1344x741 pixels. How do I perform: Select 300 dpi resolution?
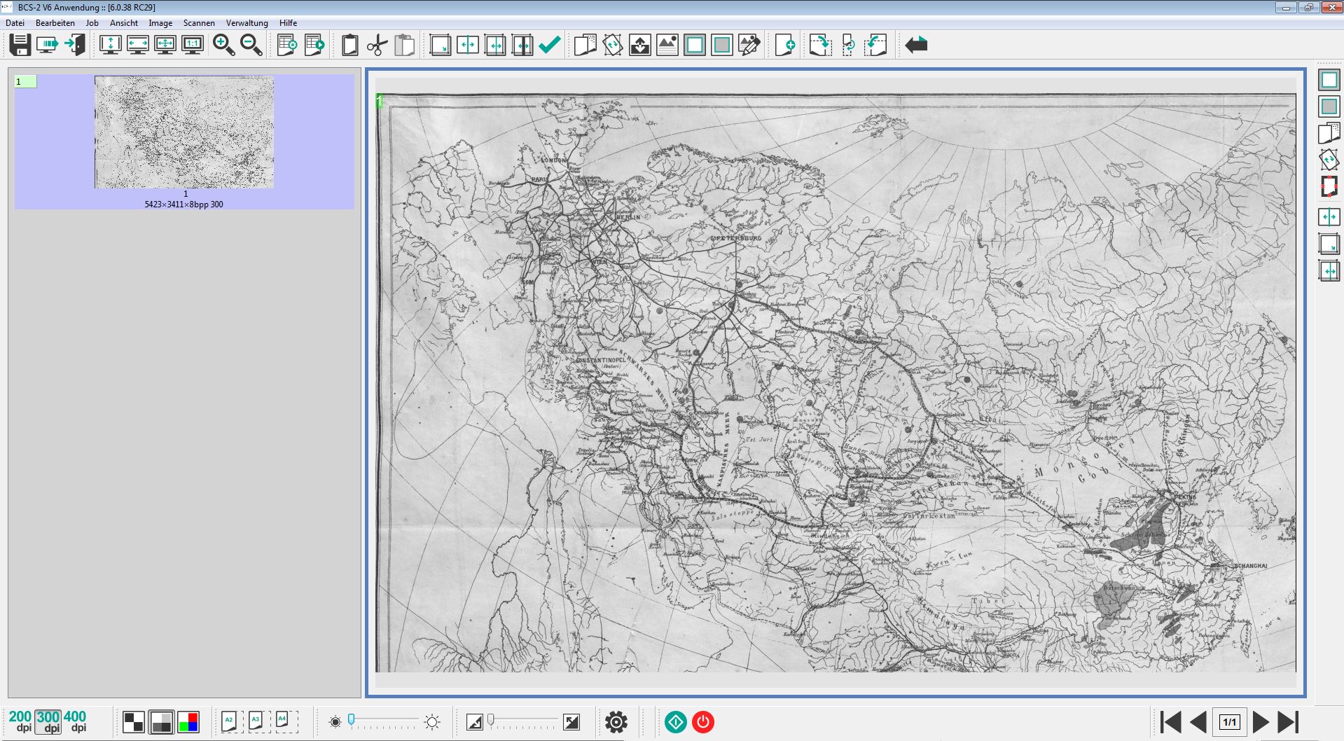(48, 721)
